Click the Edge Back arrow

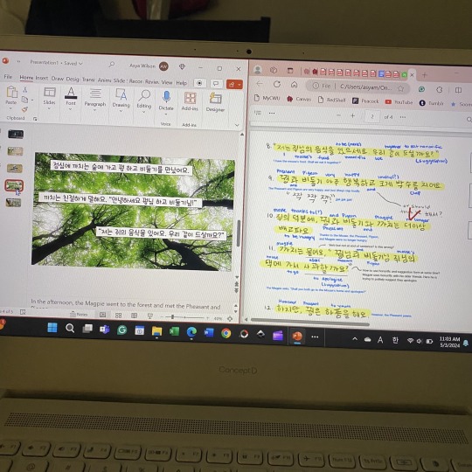click(x=260, y=84)
